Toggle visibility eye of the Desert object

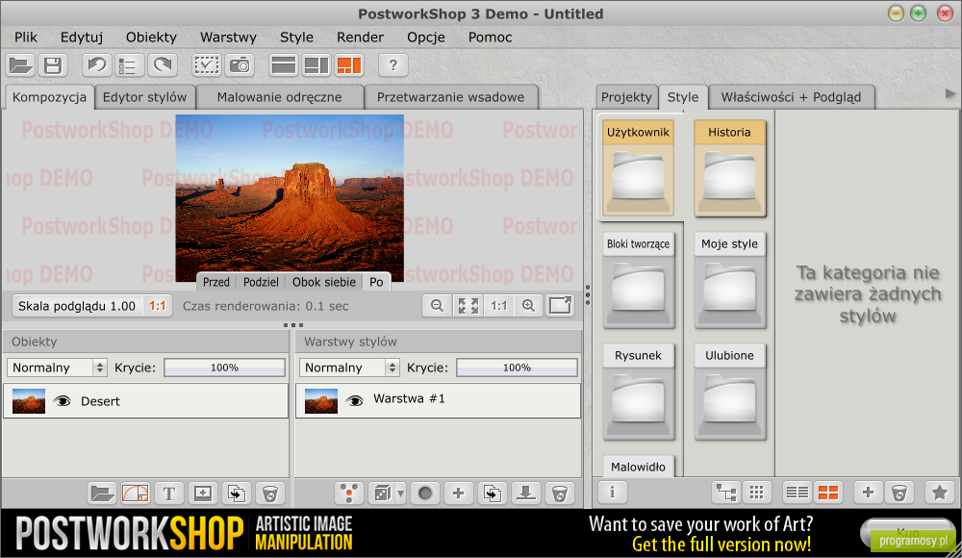pos(62,401)
